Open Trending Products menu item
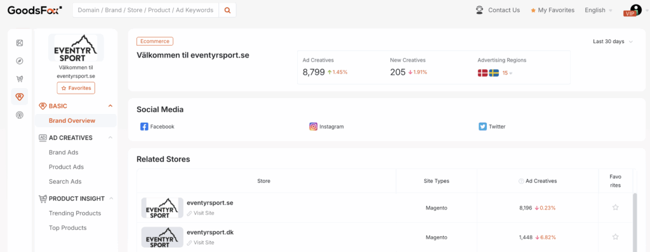The image size is (650, 252). point(75,213)
